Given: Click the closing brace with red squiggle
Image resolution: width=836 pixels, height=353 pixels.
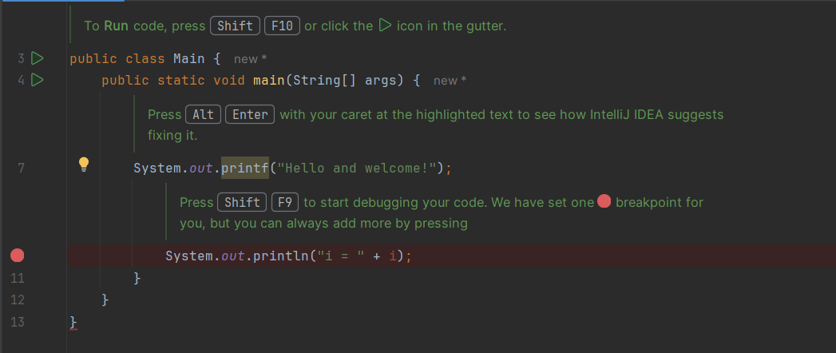Looking at the screenshot, I should coord(73,322).
